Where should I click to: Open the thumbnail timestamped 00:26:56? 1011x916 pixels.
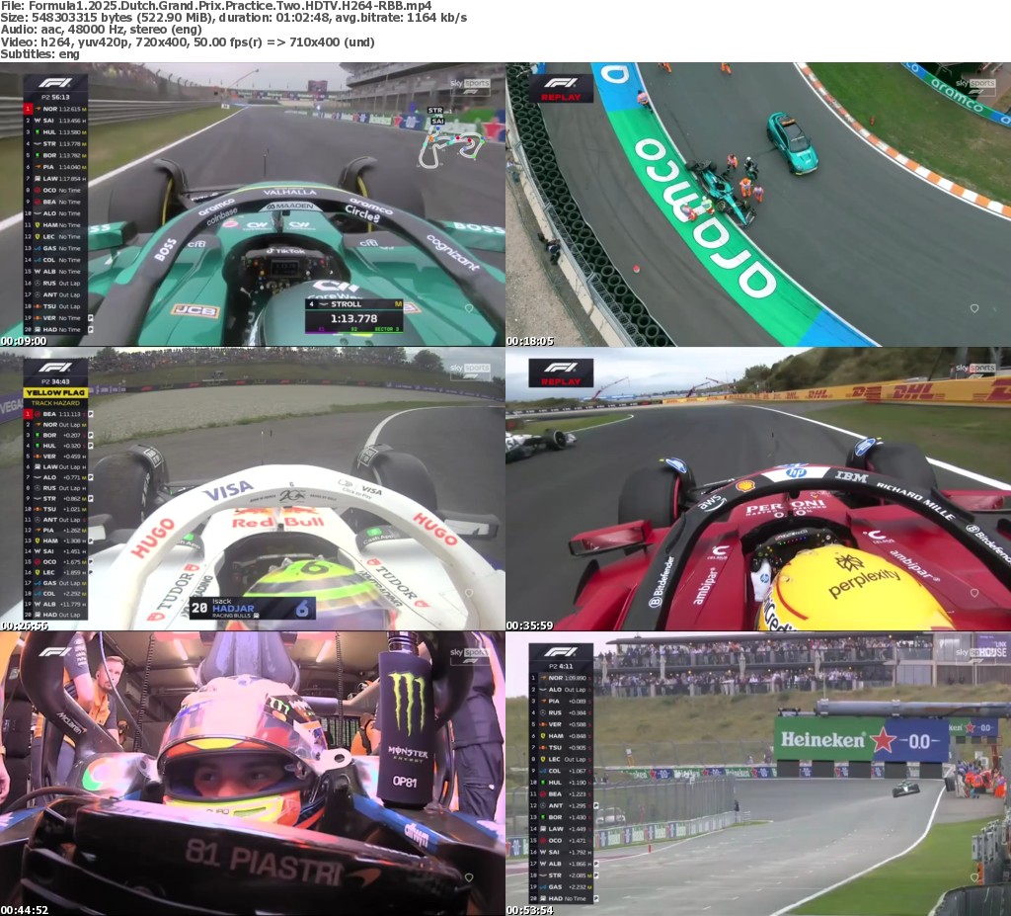[x=252, y=489]
